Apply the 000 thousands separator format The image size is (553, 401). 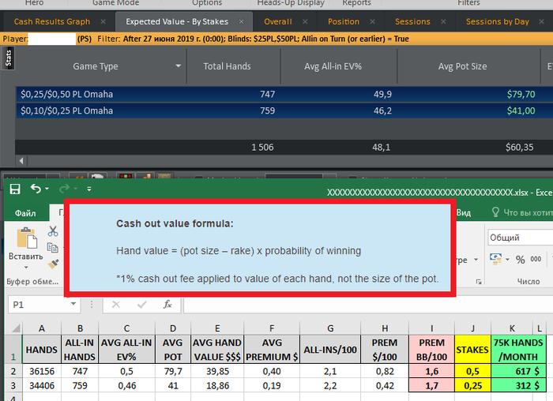536,259
